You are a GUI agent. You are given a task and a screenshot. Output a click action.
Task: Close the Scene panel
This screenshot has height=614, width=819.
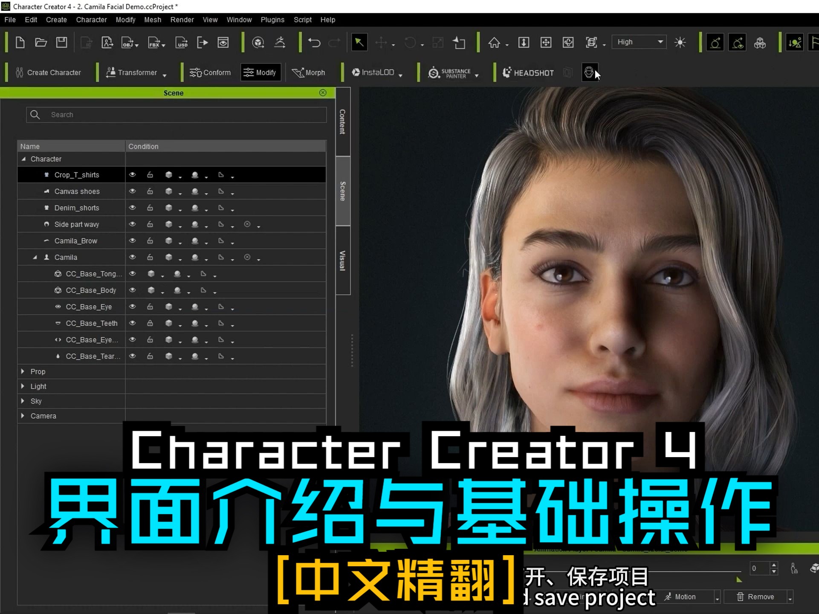pyautogui.click(x=323, y=93)
